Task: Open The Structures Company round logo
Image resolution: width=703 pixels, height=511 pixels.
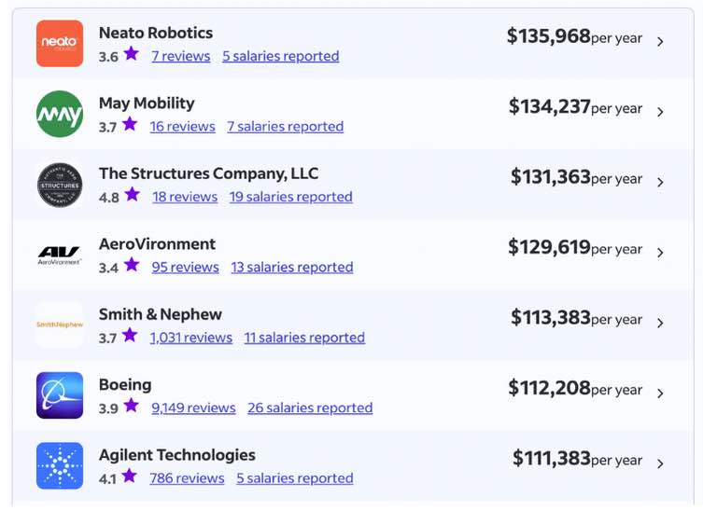Action: 60,185
